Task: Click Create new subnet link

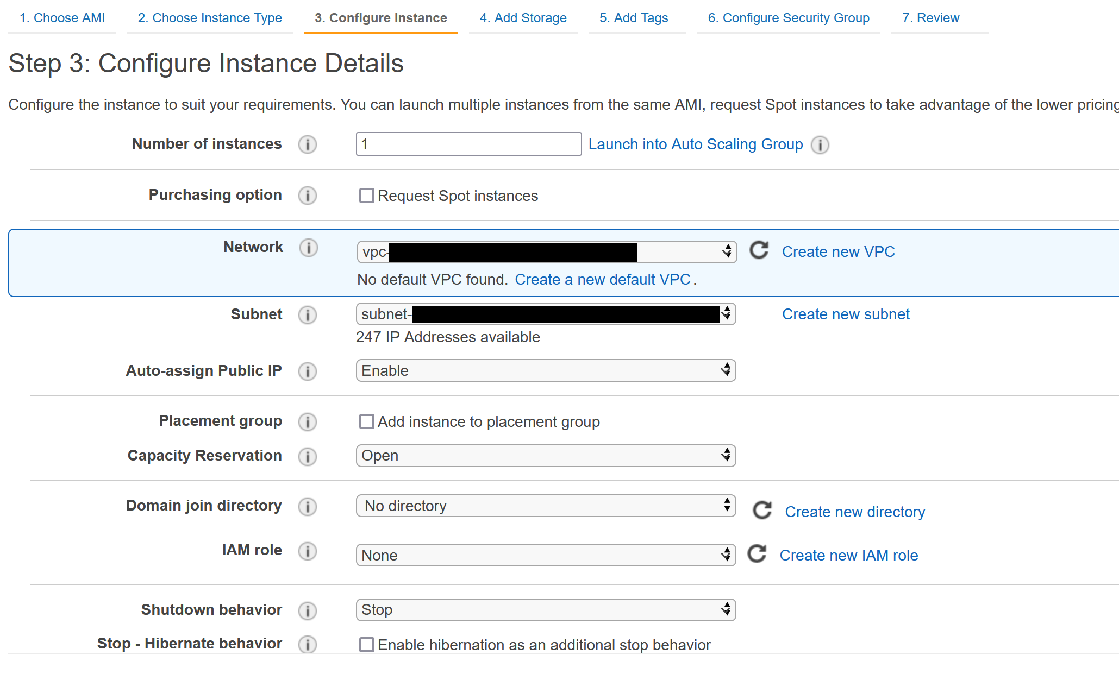Action: [x=845, y=314]
